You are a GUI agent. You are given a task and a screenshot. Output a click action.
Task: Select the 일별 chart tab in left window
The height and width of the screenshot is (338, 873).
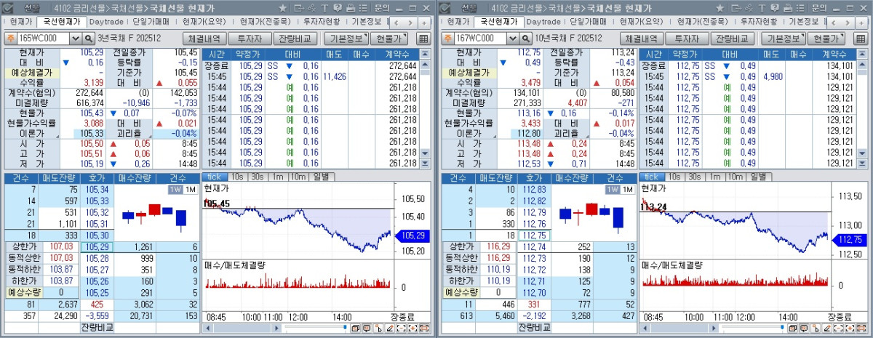tap(321, 177)
